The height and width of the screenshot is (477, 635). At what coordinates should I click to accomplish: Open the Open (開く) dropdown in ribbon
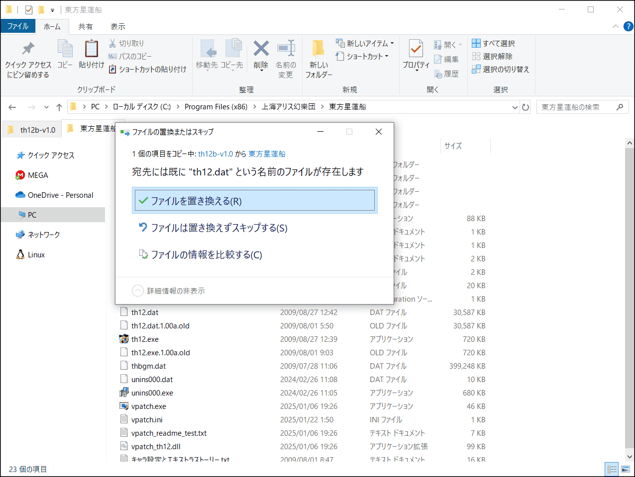448,45
